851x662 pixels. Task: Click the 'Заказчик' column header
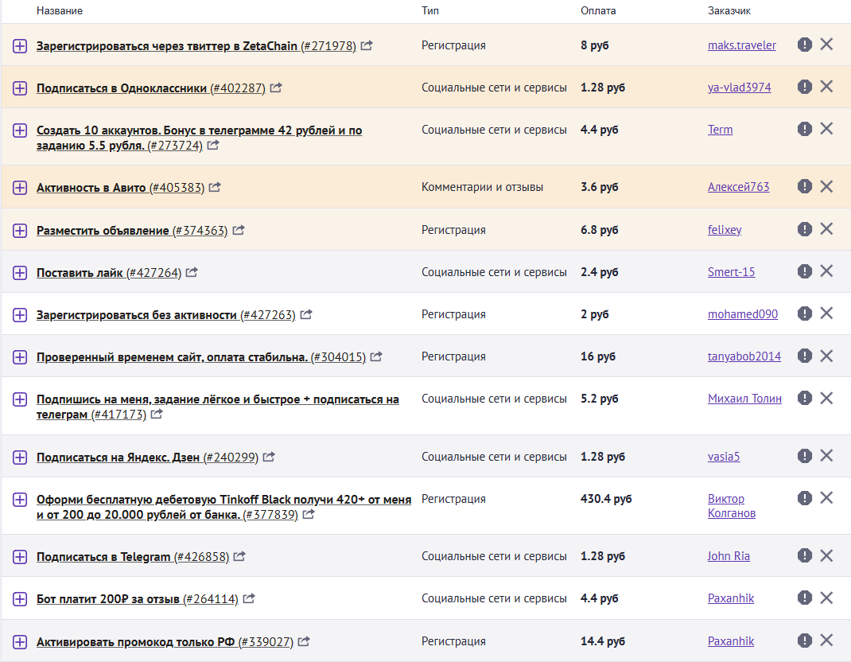pos(729,11)
